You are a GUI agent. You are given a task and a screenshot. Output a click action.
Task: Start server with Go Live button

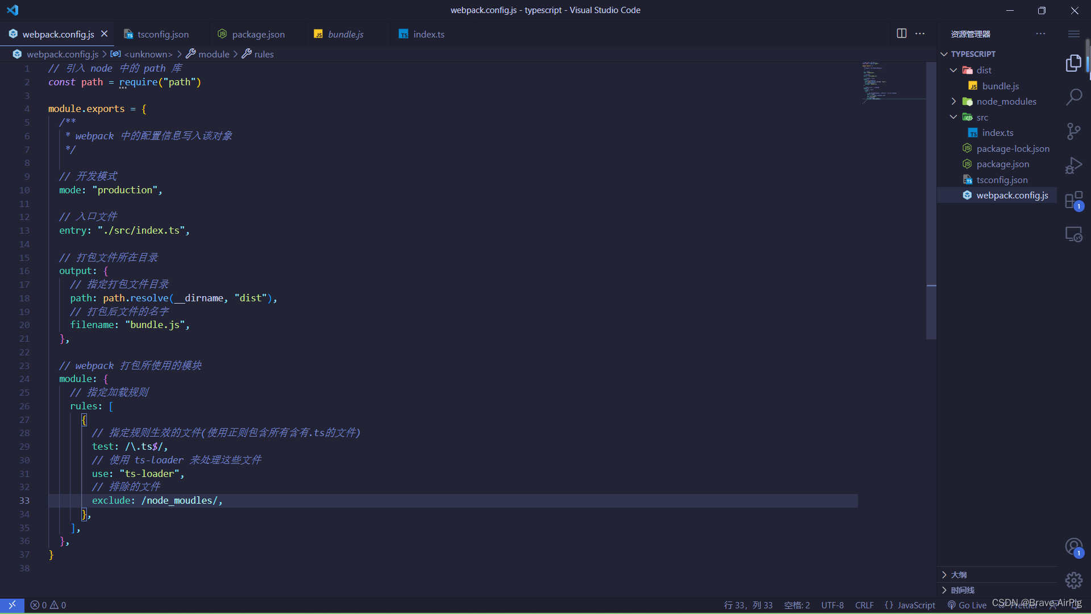[x=967, y=605]
